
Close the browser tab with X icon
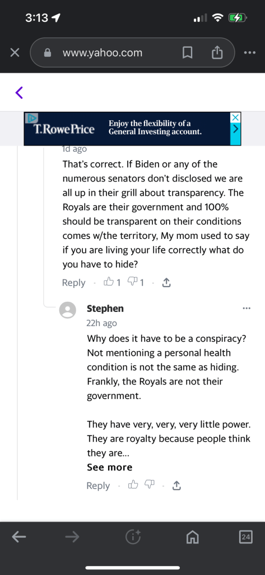[15, 53]
